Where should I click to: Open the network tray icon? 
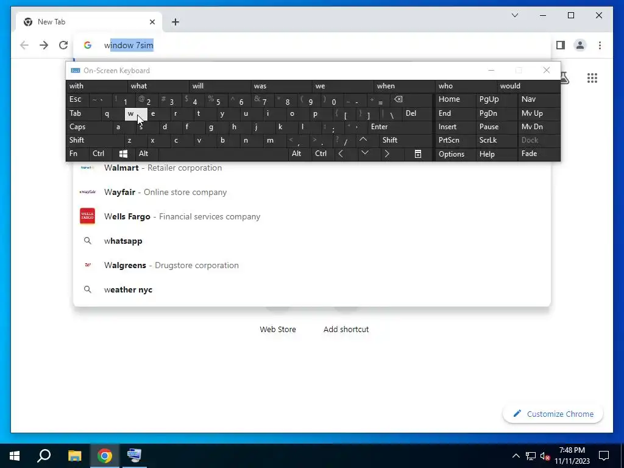[531, 456]
